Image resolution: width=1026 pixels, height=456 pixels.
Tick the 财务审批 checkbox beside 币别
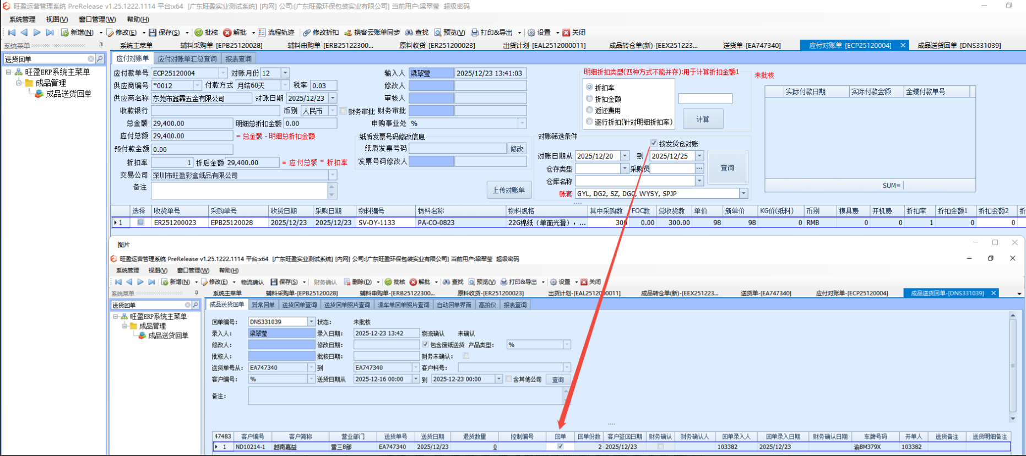[343, 111]
